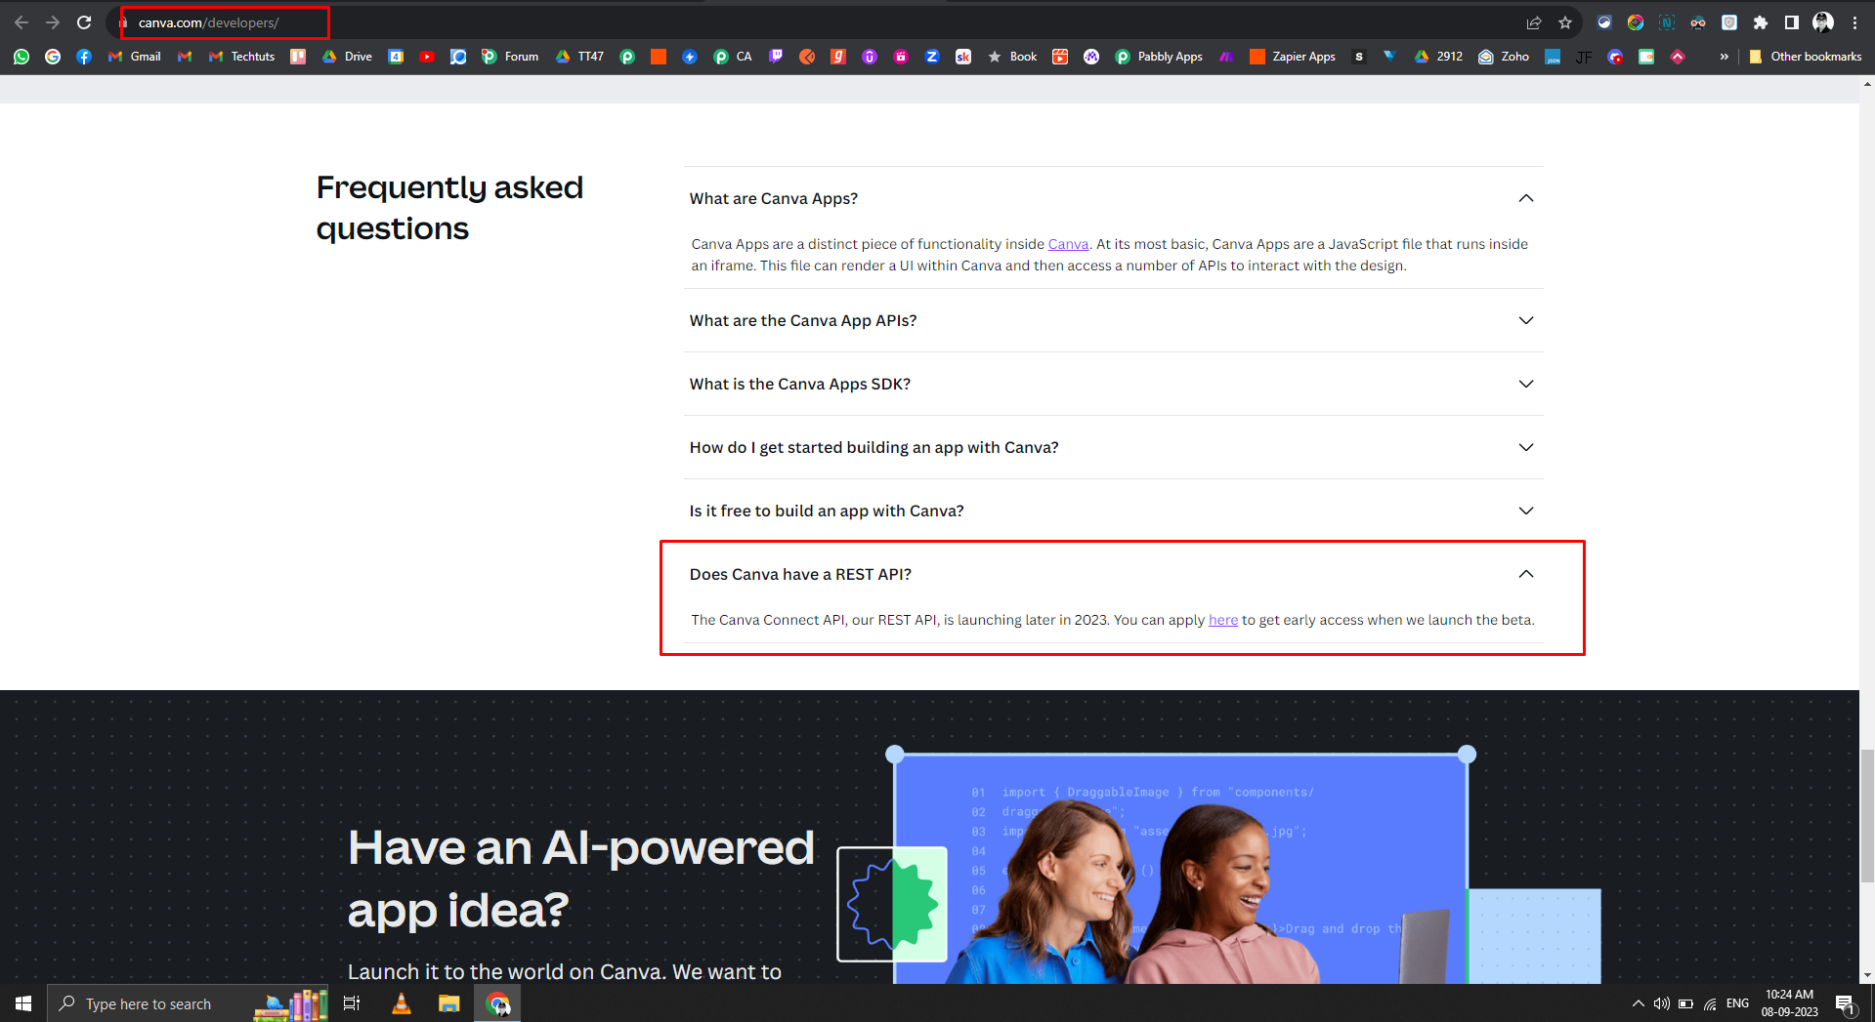Open the clock showing 10:24 AM
1875x1022 pixels.
point(1790,1003)
